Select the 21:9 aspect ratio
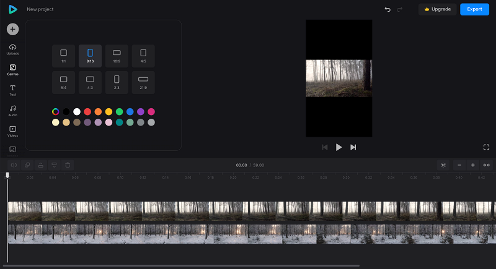This screenshot has height=269, width=496. pos(143,82)
